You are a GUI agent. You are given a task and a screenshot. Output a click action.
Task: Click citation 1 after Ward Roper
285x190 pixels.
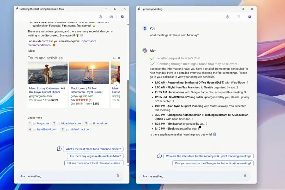[248, 83]
